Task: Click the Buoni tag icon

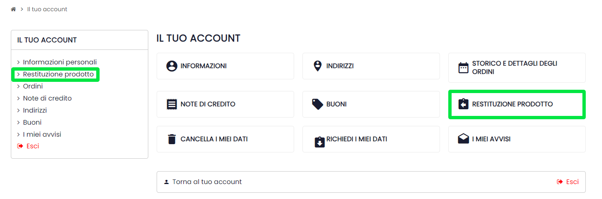Action: 317,104
